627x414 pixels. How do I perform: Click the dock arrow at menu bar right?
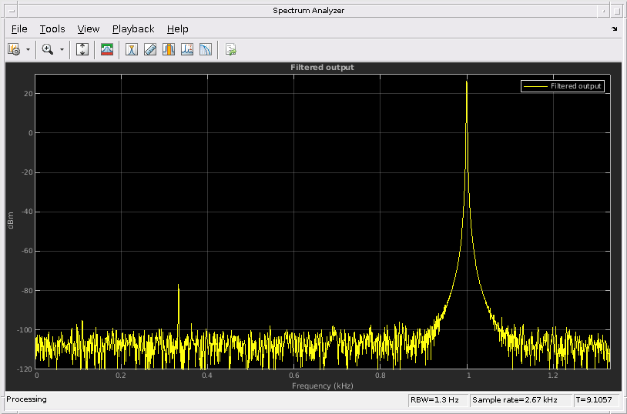pos(615,28)
